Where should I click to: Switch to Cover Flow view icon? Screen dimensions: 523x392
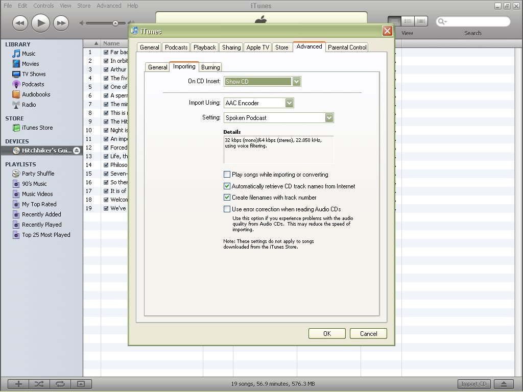[x=421, y=21]
